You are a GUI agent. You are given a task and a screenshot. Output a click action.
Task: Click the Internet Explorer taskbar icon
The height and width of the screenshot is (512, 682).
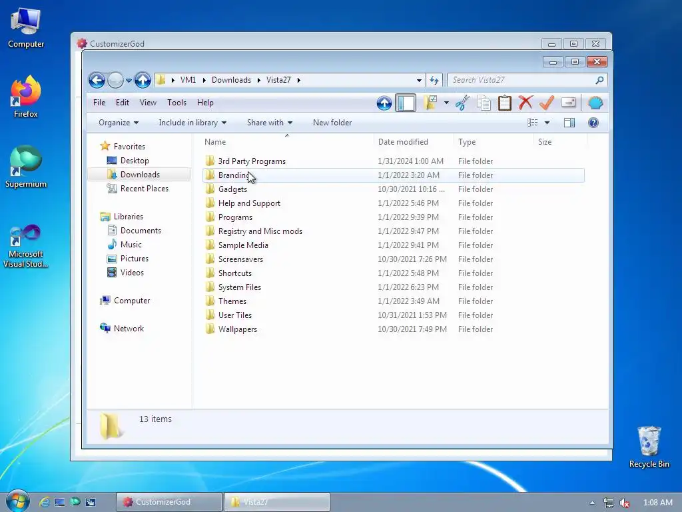tap(45, 502)
